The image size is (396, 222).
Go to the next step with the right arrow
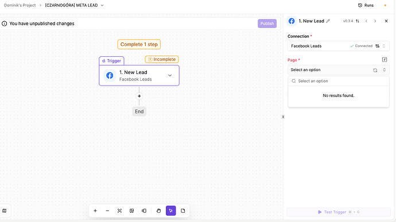click(x=375, y=21)
